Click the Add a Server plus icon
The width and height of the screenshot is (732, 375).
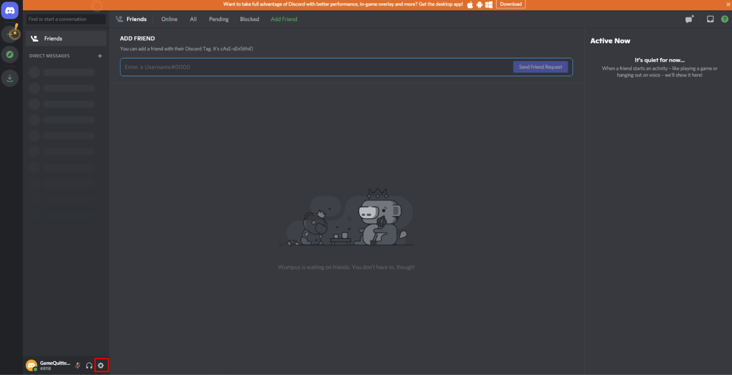[10, 34]
